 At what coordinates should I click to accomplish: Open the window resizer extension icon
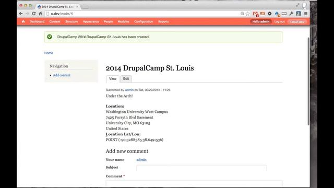284,14
